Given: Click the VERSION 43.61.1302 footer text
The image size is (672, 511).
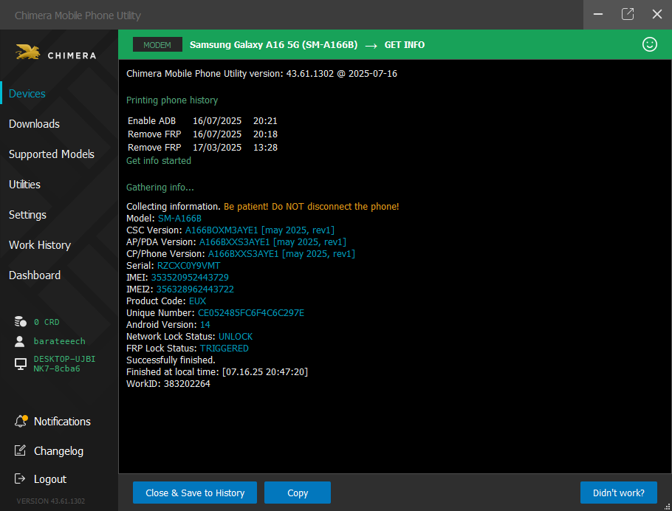Looking at the screenshot, I should tap(50, 501).
